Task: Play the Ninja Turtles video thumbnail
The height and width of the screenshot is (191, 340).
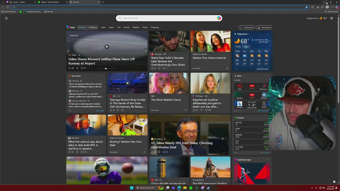Action: point(127,83)
